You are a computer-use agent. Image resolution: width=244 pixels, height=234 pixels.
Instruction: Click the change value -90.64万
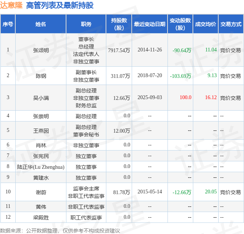[182, 50]
